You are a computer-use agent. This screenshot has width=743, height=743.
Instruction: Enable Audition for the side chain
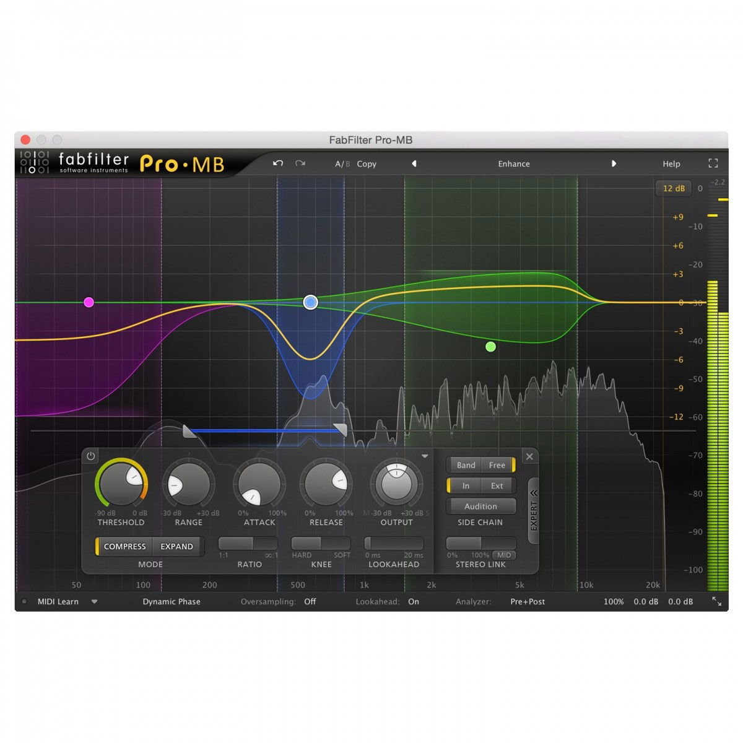(x=480, y=506)
